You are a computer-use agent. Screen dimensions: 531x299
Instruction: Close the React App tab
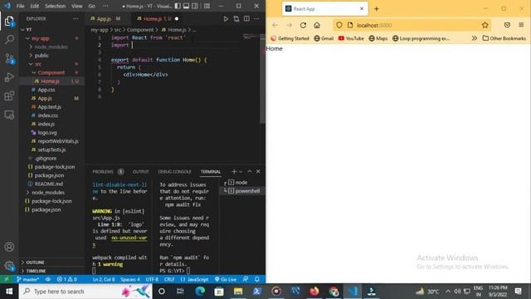tap(362, 9)
